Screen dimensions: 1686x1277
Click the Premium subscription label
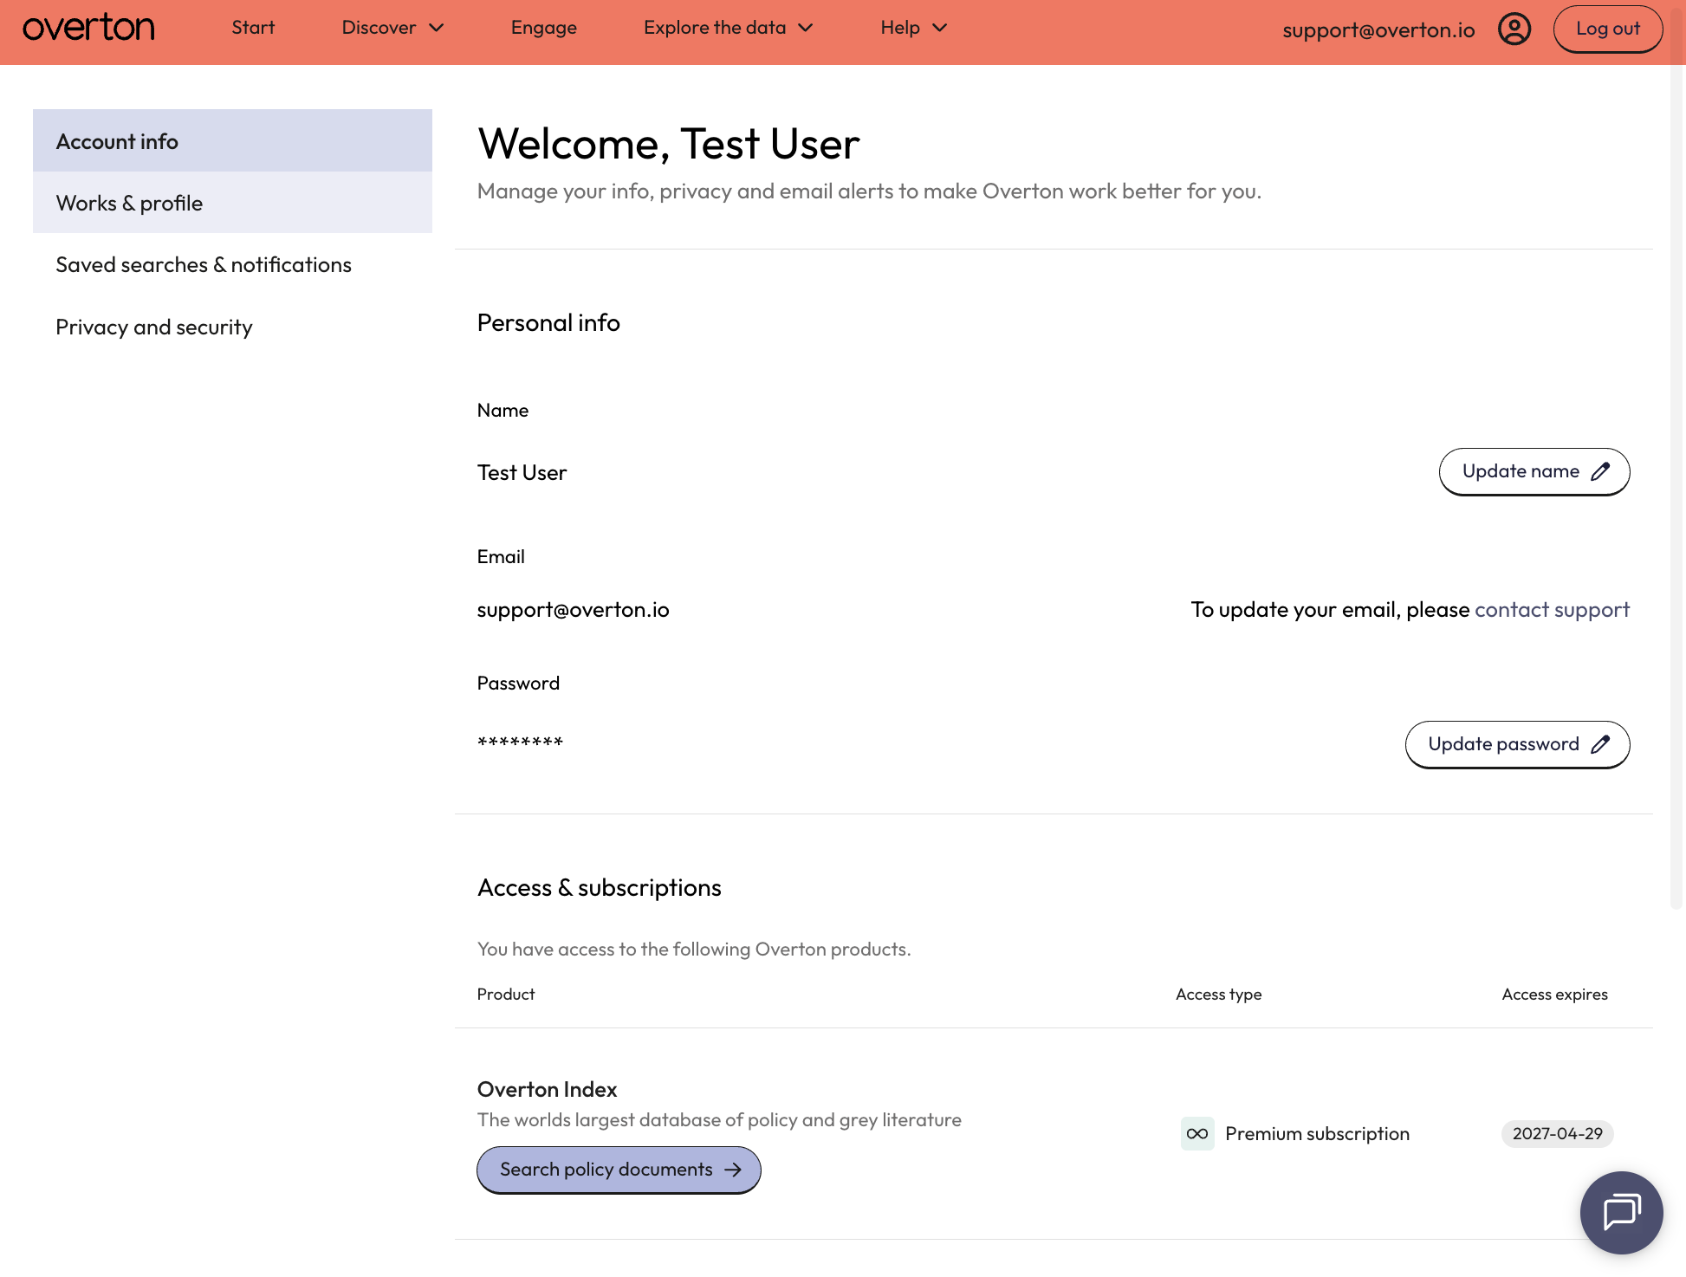(x=1317, y=1134)
